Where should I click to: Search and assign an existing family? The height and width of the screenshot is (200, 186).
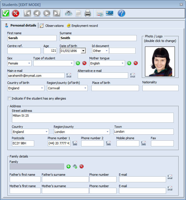75,166
